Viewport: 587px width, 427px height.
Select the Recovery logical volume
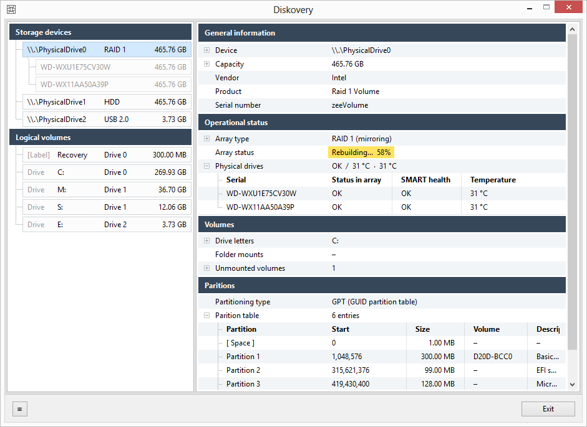tap(107, 154)
